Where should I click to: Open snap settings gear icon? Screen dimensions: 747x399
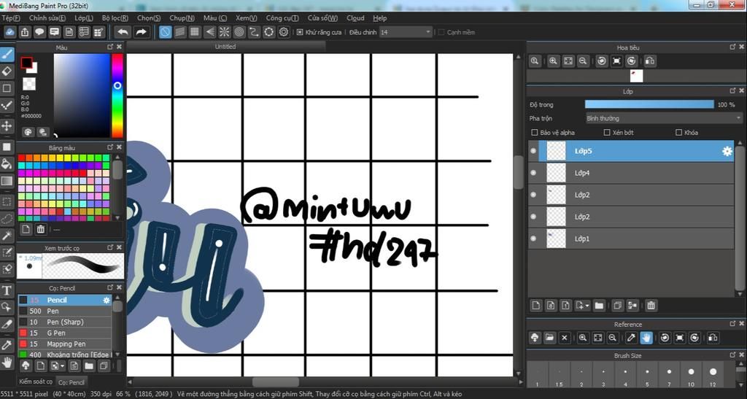tap(284, 32)
